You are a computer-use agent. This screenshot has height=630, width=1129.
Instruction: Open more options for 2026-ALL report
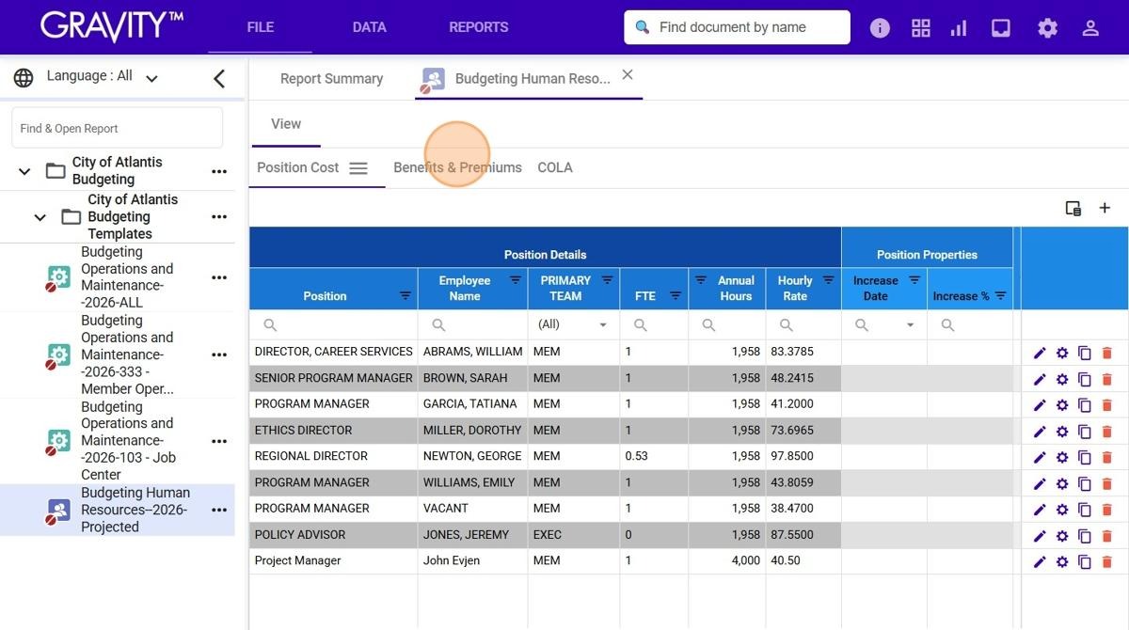(x=219, y=277)
